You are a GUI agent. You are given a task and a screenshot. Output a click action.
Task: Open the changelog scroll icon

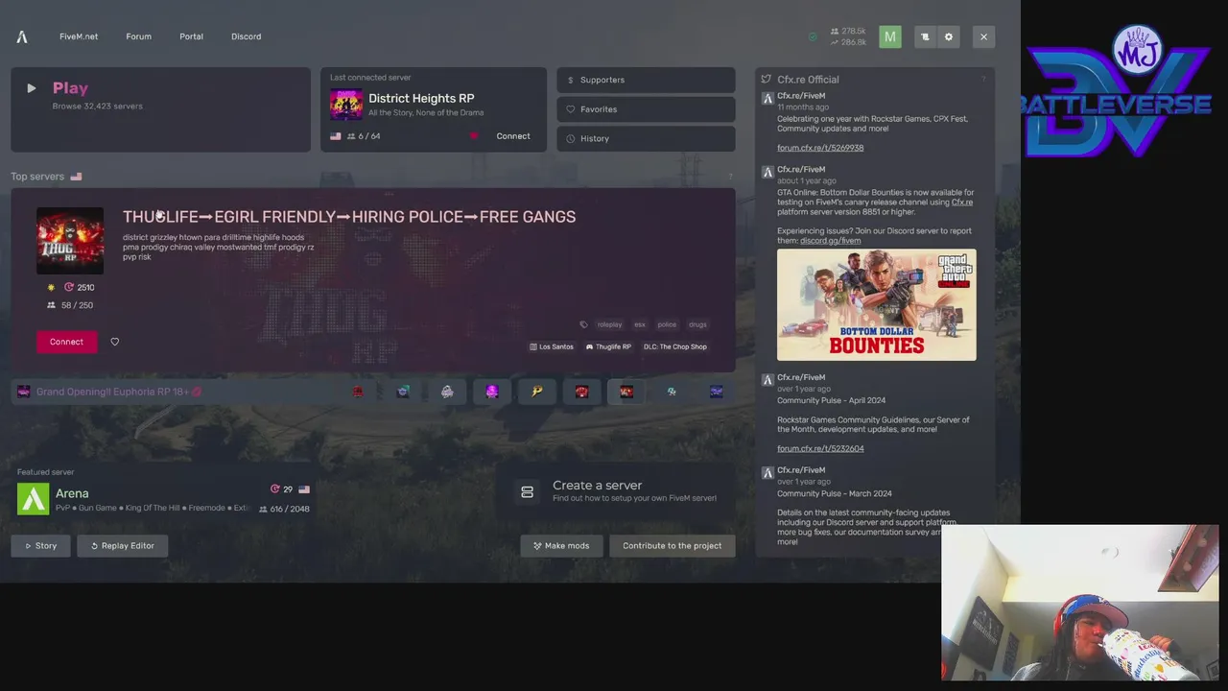(925, 36)
